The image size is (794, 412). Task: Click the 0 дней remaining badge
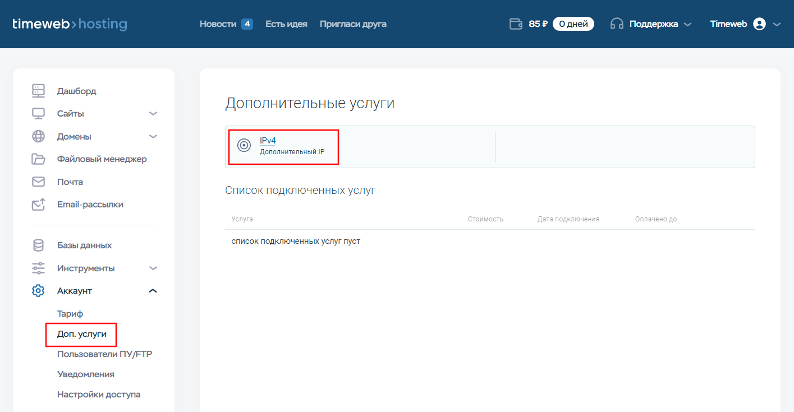pos(573,24)
